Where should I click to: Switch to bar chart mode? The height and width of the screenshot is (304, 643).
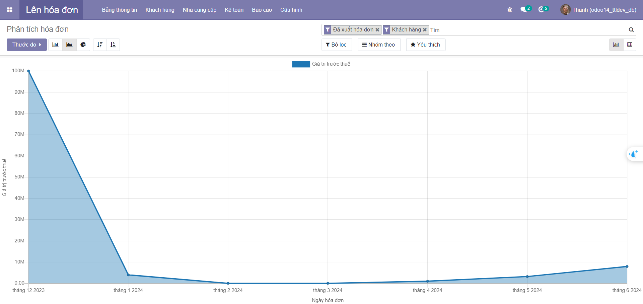click(55, 45)
